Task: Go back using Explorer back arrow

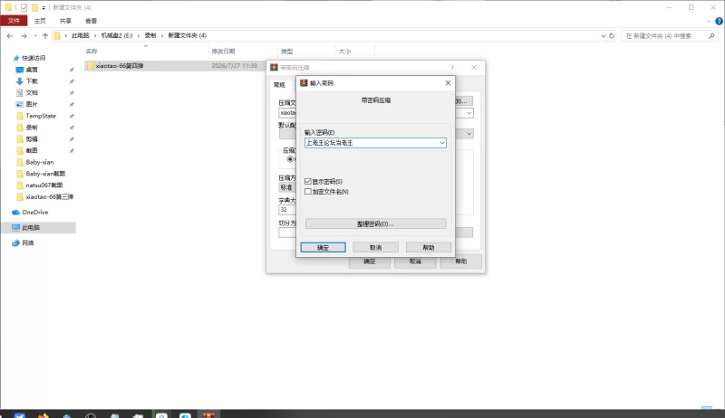Action: coord(10,35)
